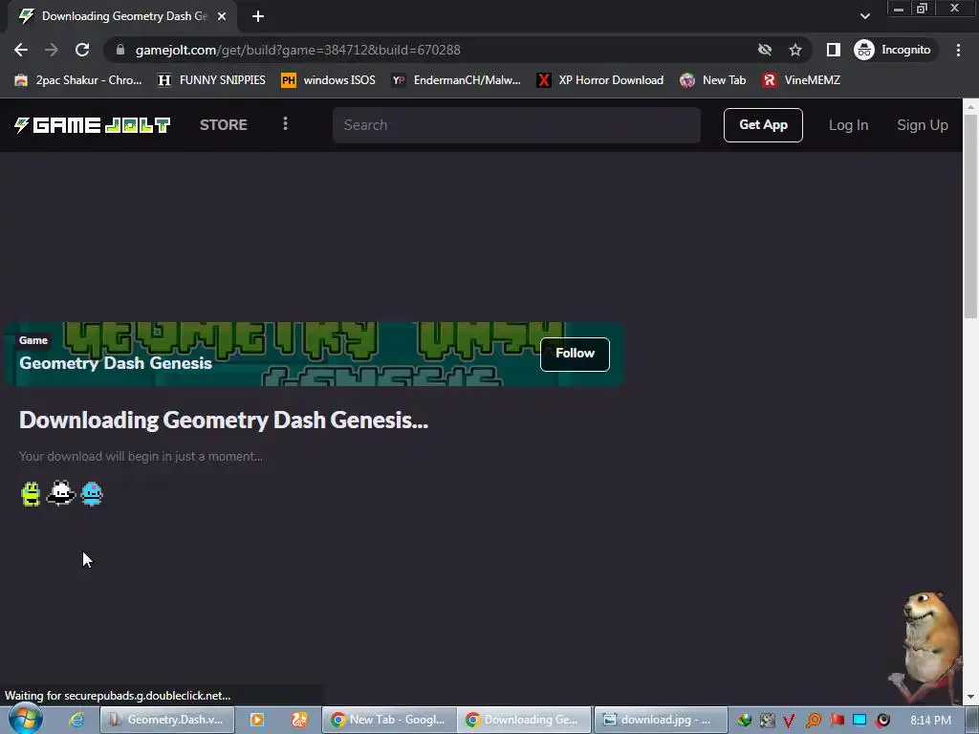The image size is (979, 734).
Task: Click the round red-and-black tray icon
Action: 882,721
